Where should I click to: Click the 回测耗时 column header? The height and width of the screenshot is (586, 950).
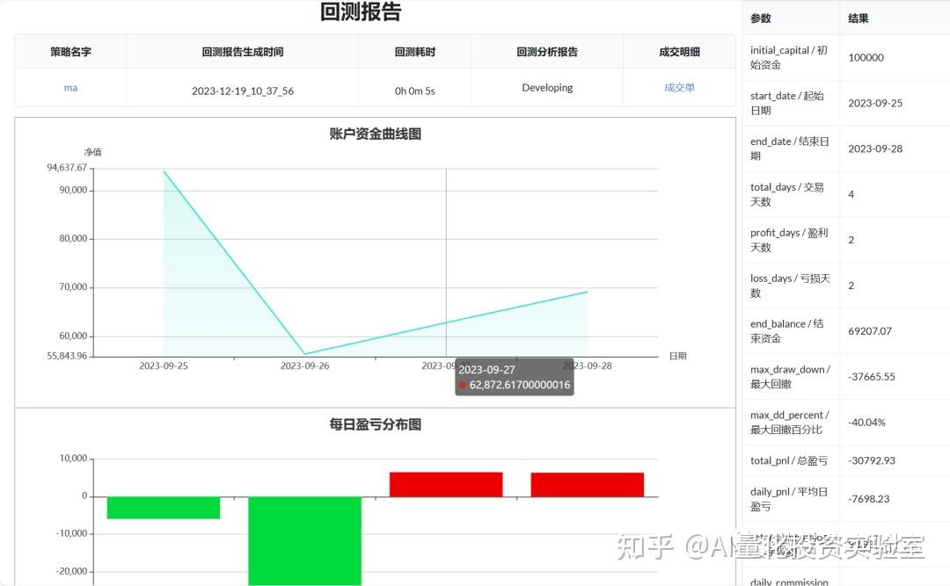(x=414, y=52)
